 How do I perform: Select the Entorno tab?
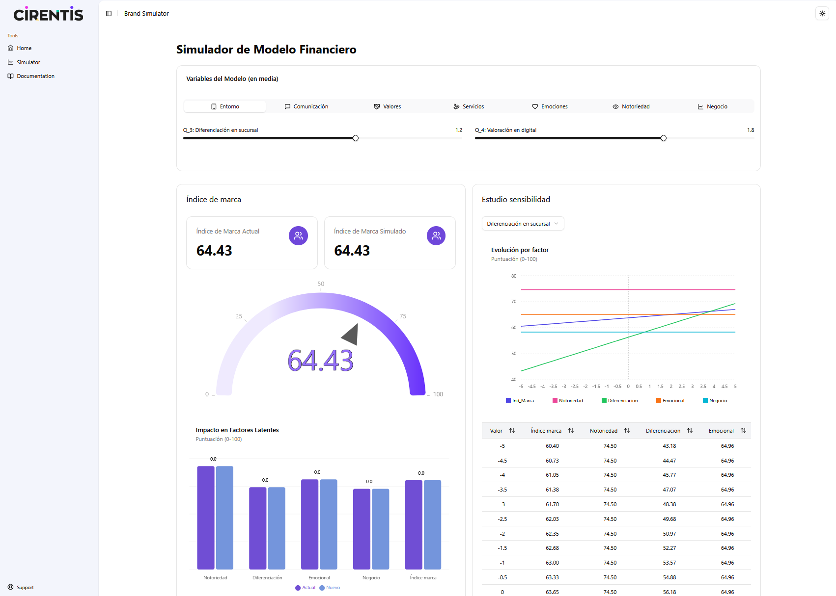click(225, 106)
